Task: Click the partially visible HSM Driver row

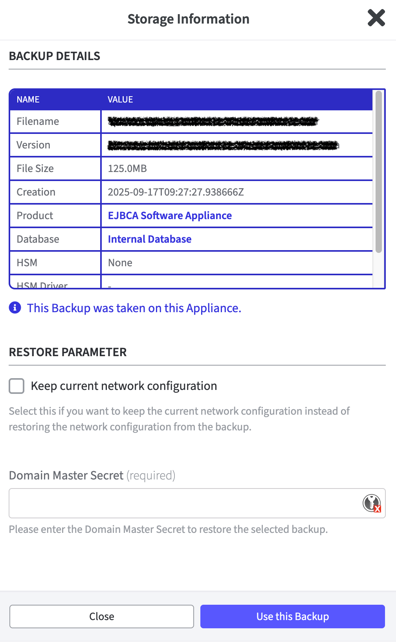Action: coord(55,284)
